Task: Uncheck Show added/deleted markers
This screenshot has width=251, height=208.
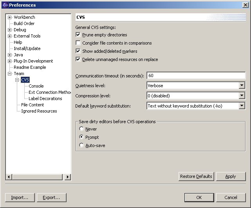Action: (x=78, y=51)
